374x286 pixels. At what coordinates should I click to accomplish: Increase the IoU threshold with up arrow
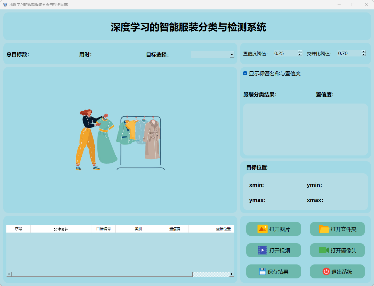[364, 52]
